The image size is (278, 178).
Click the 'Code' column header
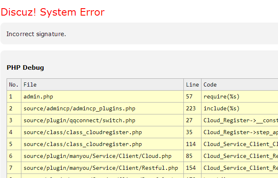(240, 84)
